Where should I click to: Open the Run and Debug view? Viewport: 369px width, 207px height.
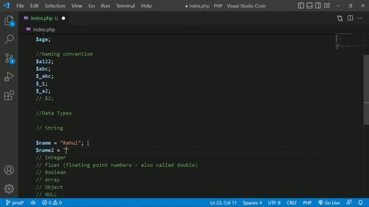(x=9, y=76)
